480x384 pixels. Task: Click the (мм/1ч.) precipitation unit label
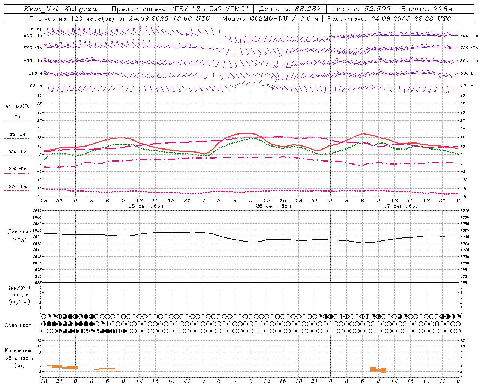tap(19, 302)
